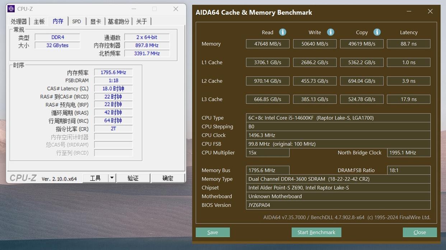446x250 pixels.
Task: Select the 内存 tab in CPU-Z
Action: [58, 21]
